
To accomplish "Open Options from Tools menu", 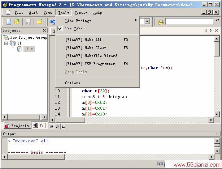I will 98,83.
